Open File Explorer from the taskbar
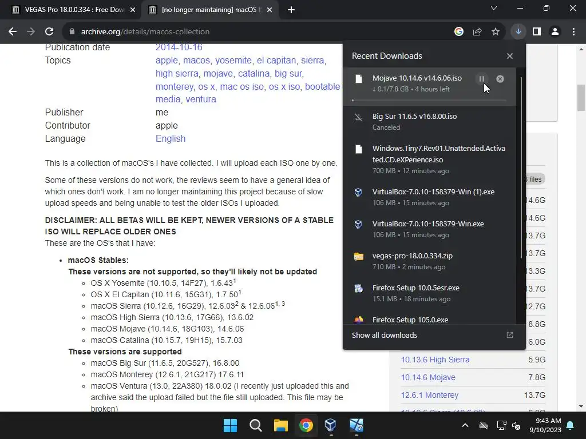Screen dimensions: 586x439 [x=280, y=425]
